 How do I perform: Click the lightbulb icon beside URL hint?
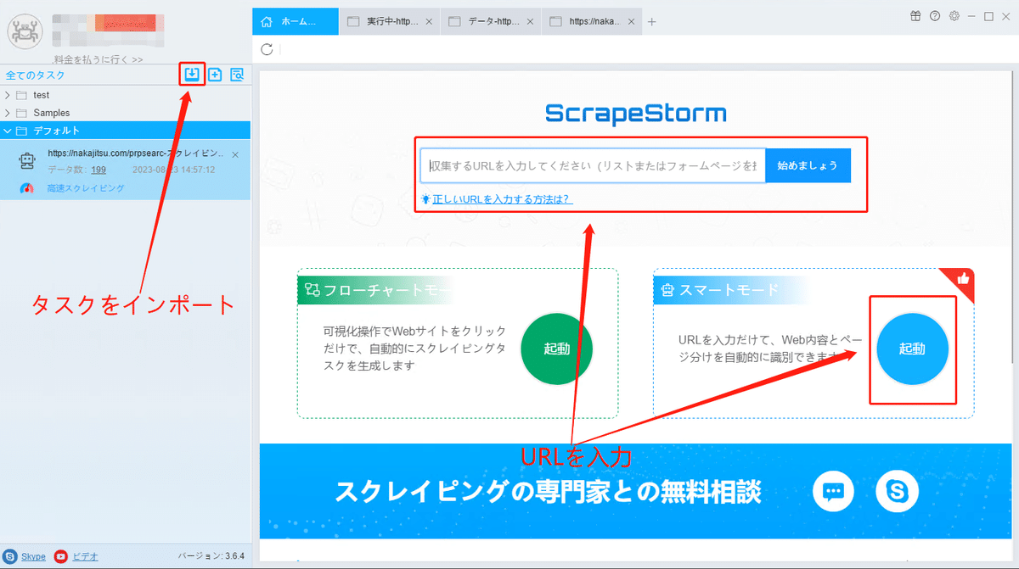coord(426,199)
